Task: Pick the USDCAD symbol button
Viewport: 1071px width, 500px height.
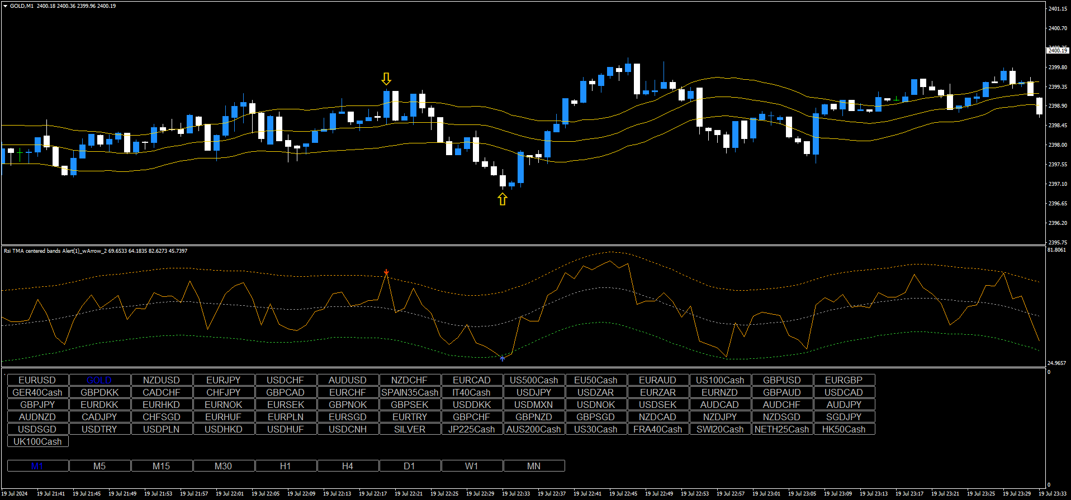Action: (x=844, y=392)
